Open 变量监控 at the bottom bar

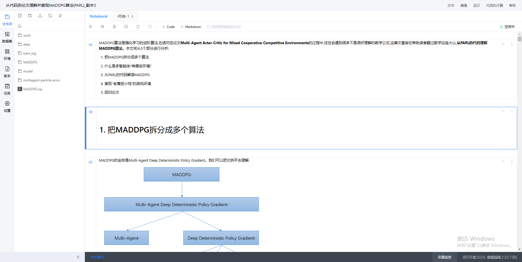point(444,257)
